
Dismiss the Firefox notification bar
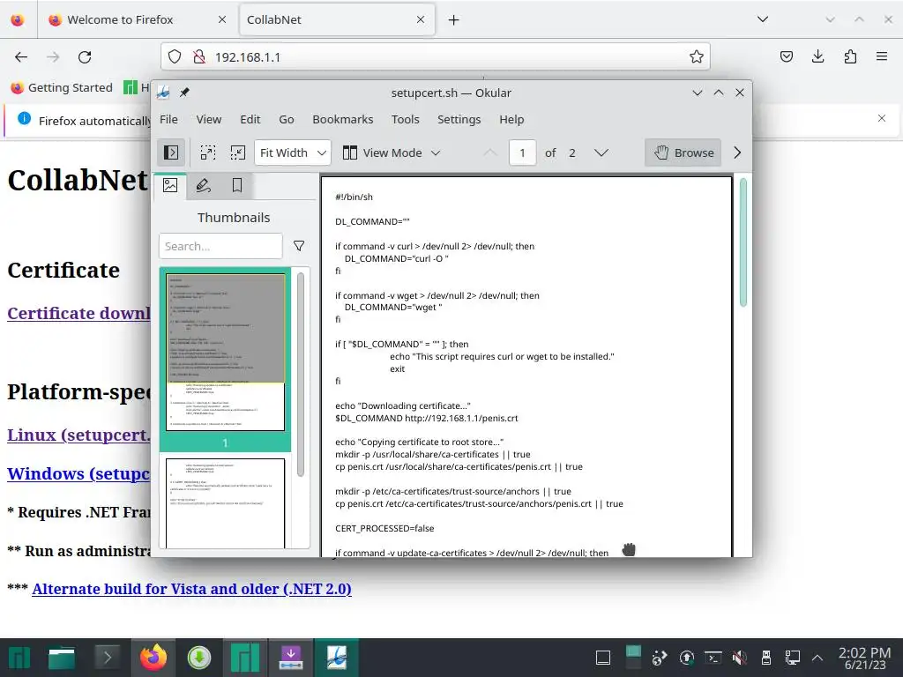882,118
